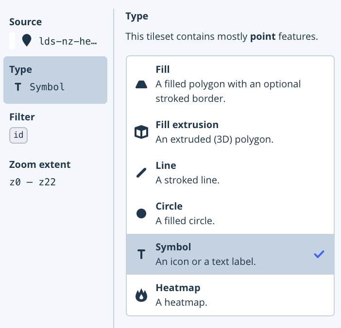Click the blue checkmark on Symbol
Screen dimensions: 341x328
pos(319,254)
